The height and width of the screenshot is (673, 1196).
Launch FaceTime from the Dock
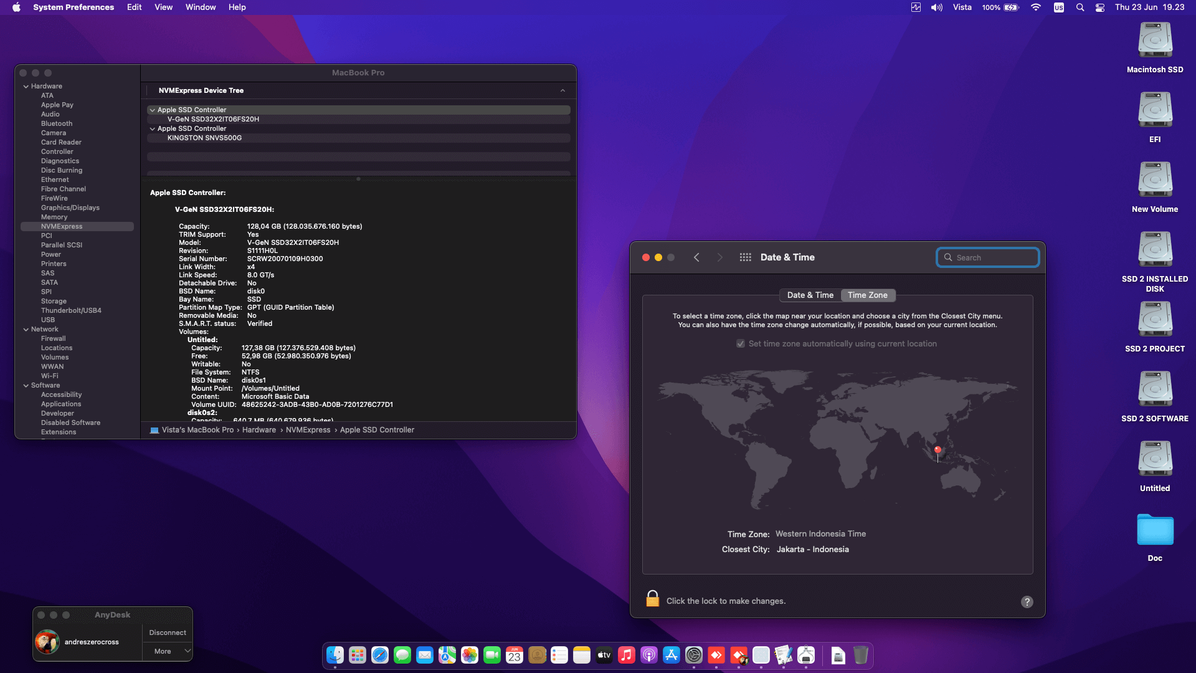pos(492,655)
